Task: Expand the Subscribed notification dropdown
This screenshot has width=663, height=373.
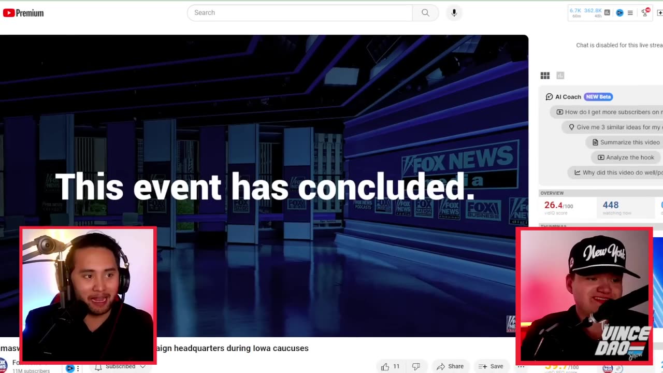Action: [x=120, y=366]
